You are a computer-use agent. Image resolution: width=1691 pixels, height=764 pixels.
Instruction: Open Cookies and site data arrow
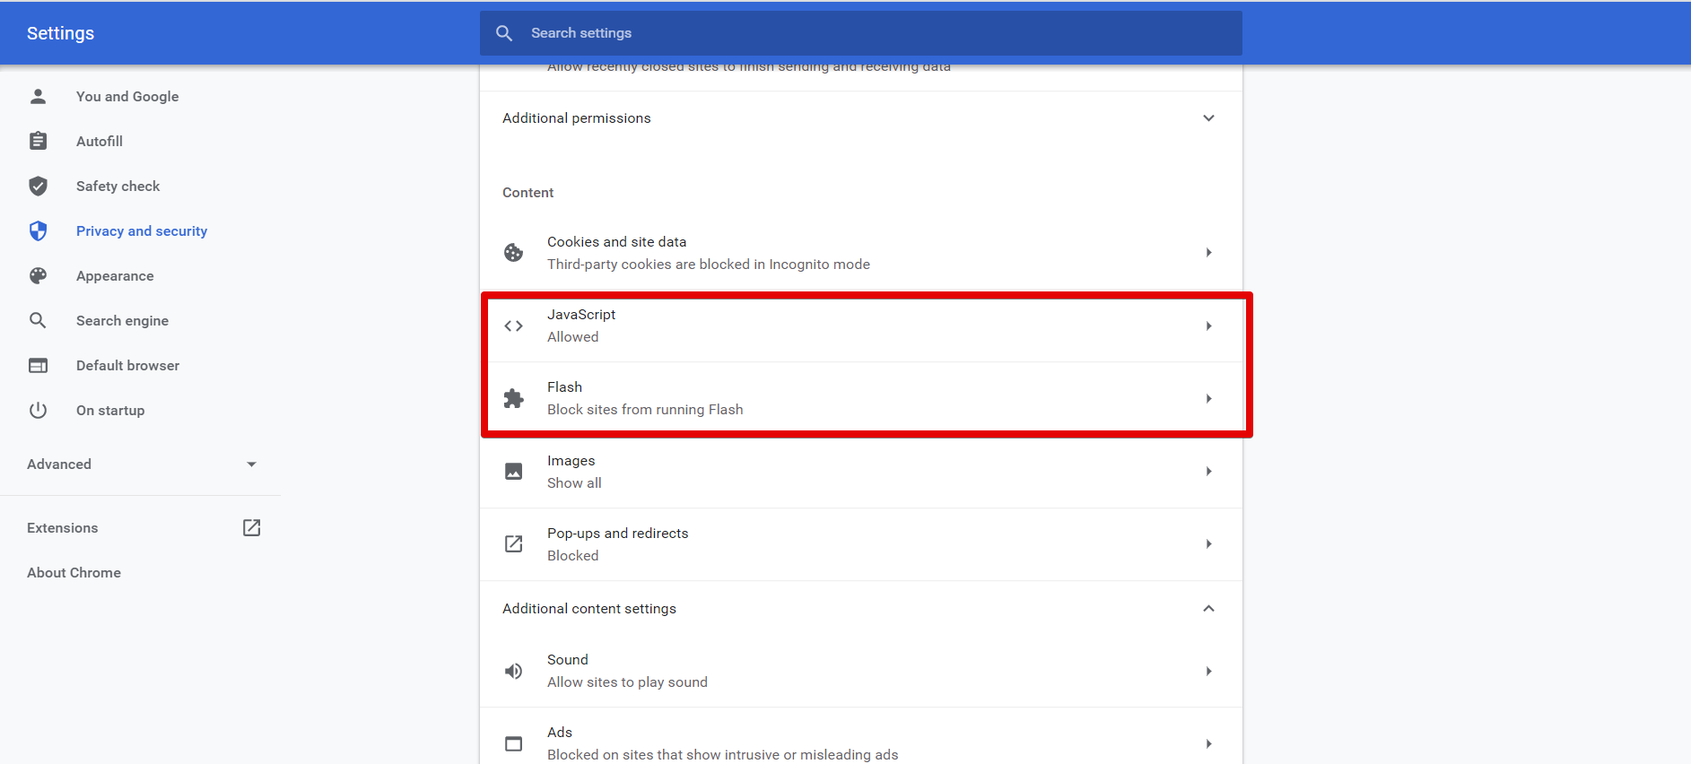pos(1208,253)
